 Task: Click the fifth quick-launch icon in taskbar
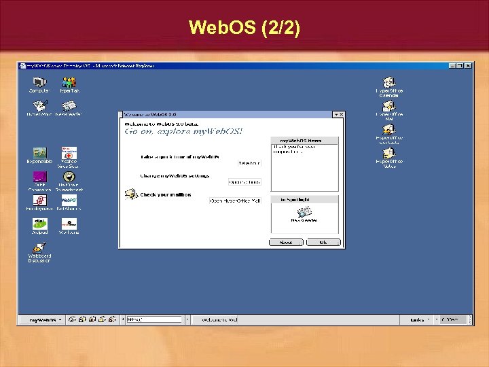tap(112, 319)
